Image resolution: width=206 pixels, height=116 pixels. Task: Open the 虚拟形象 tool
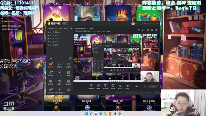[x=50, y=82]
